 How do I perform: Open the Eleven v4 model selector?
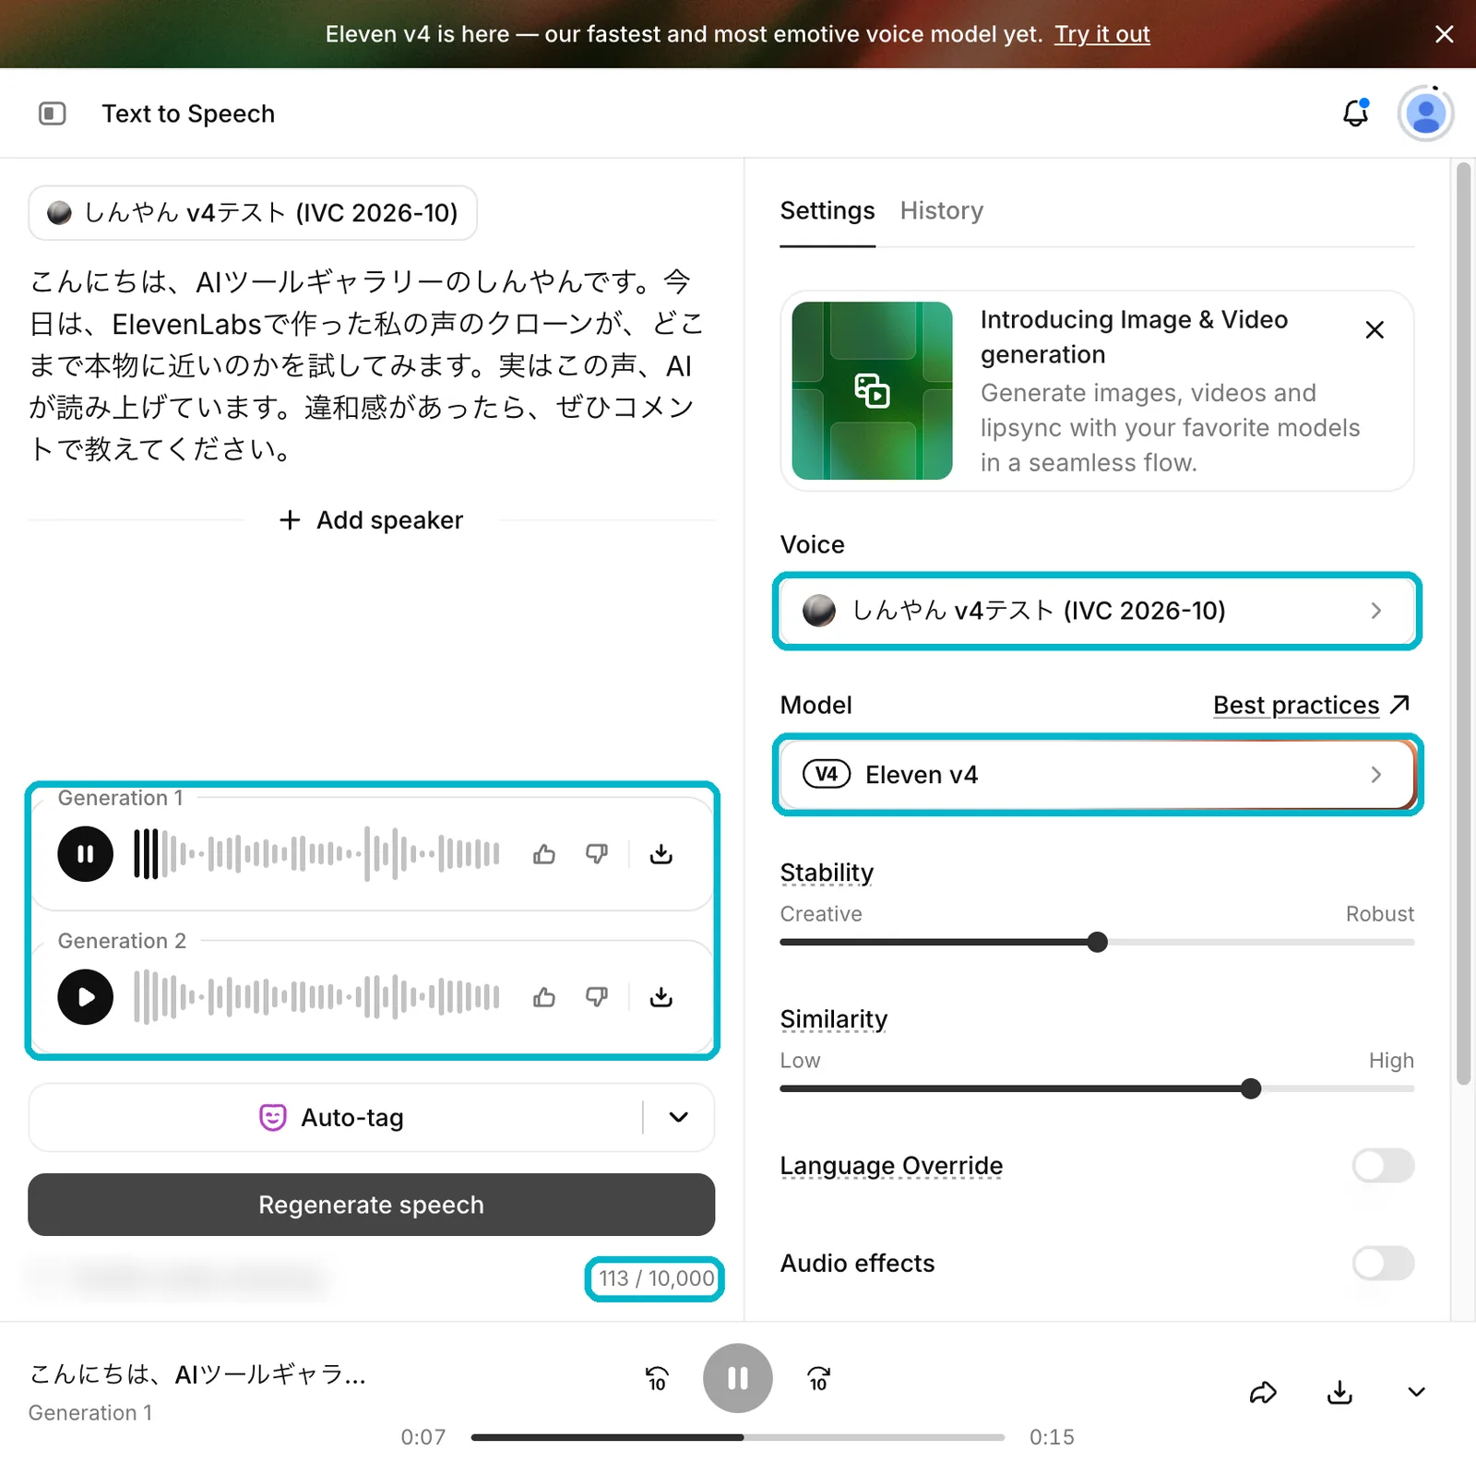coord(1097,775)
